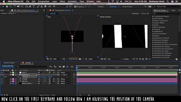Click the Composition flowchart icon in viewer

[143, 59]
